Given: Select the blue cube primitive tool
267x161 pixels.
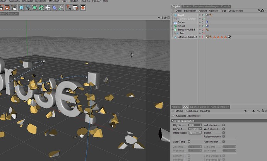Looking at the screenshot, I should [x=21, y=8].
